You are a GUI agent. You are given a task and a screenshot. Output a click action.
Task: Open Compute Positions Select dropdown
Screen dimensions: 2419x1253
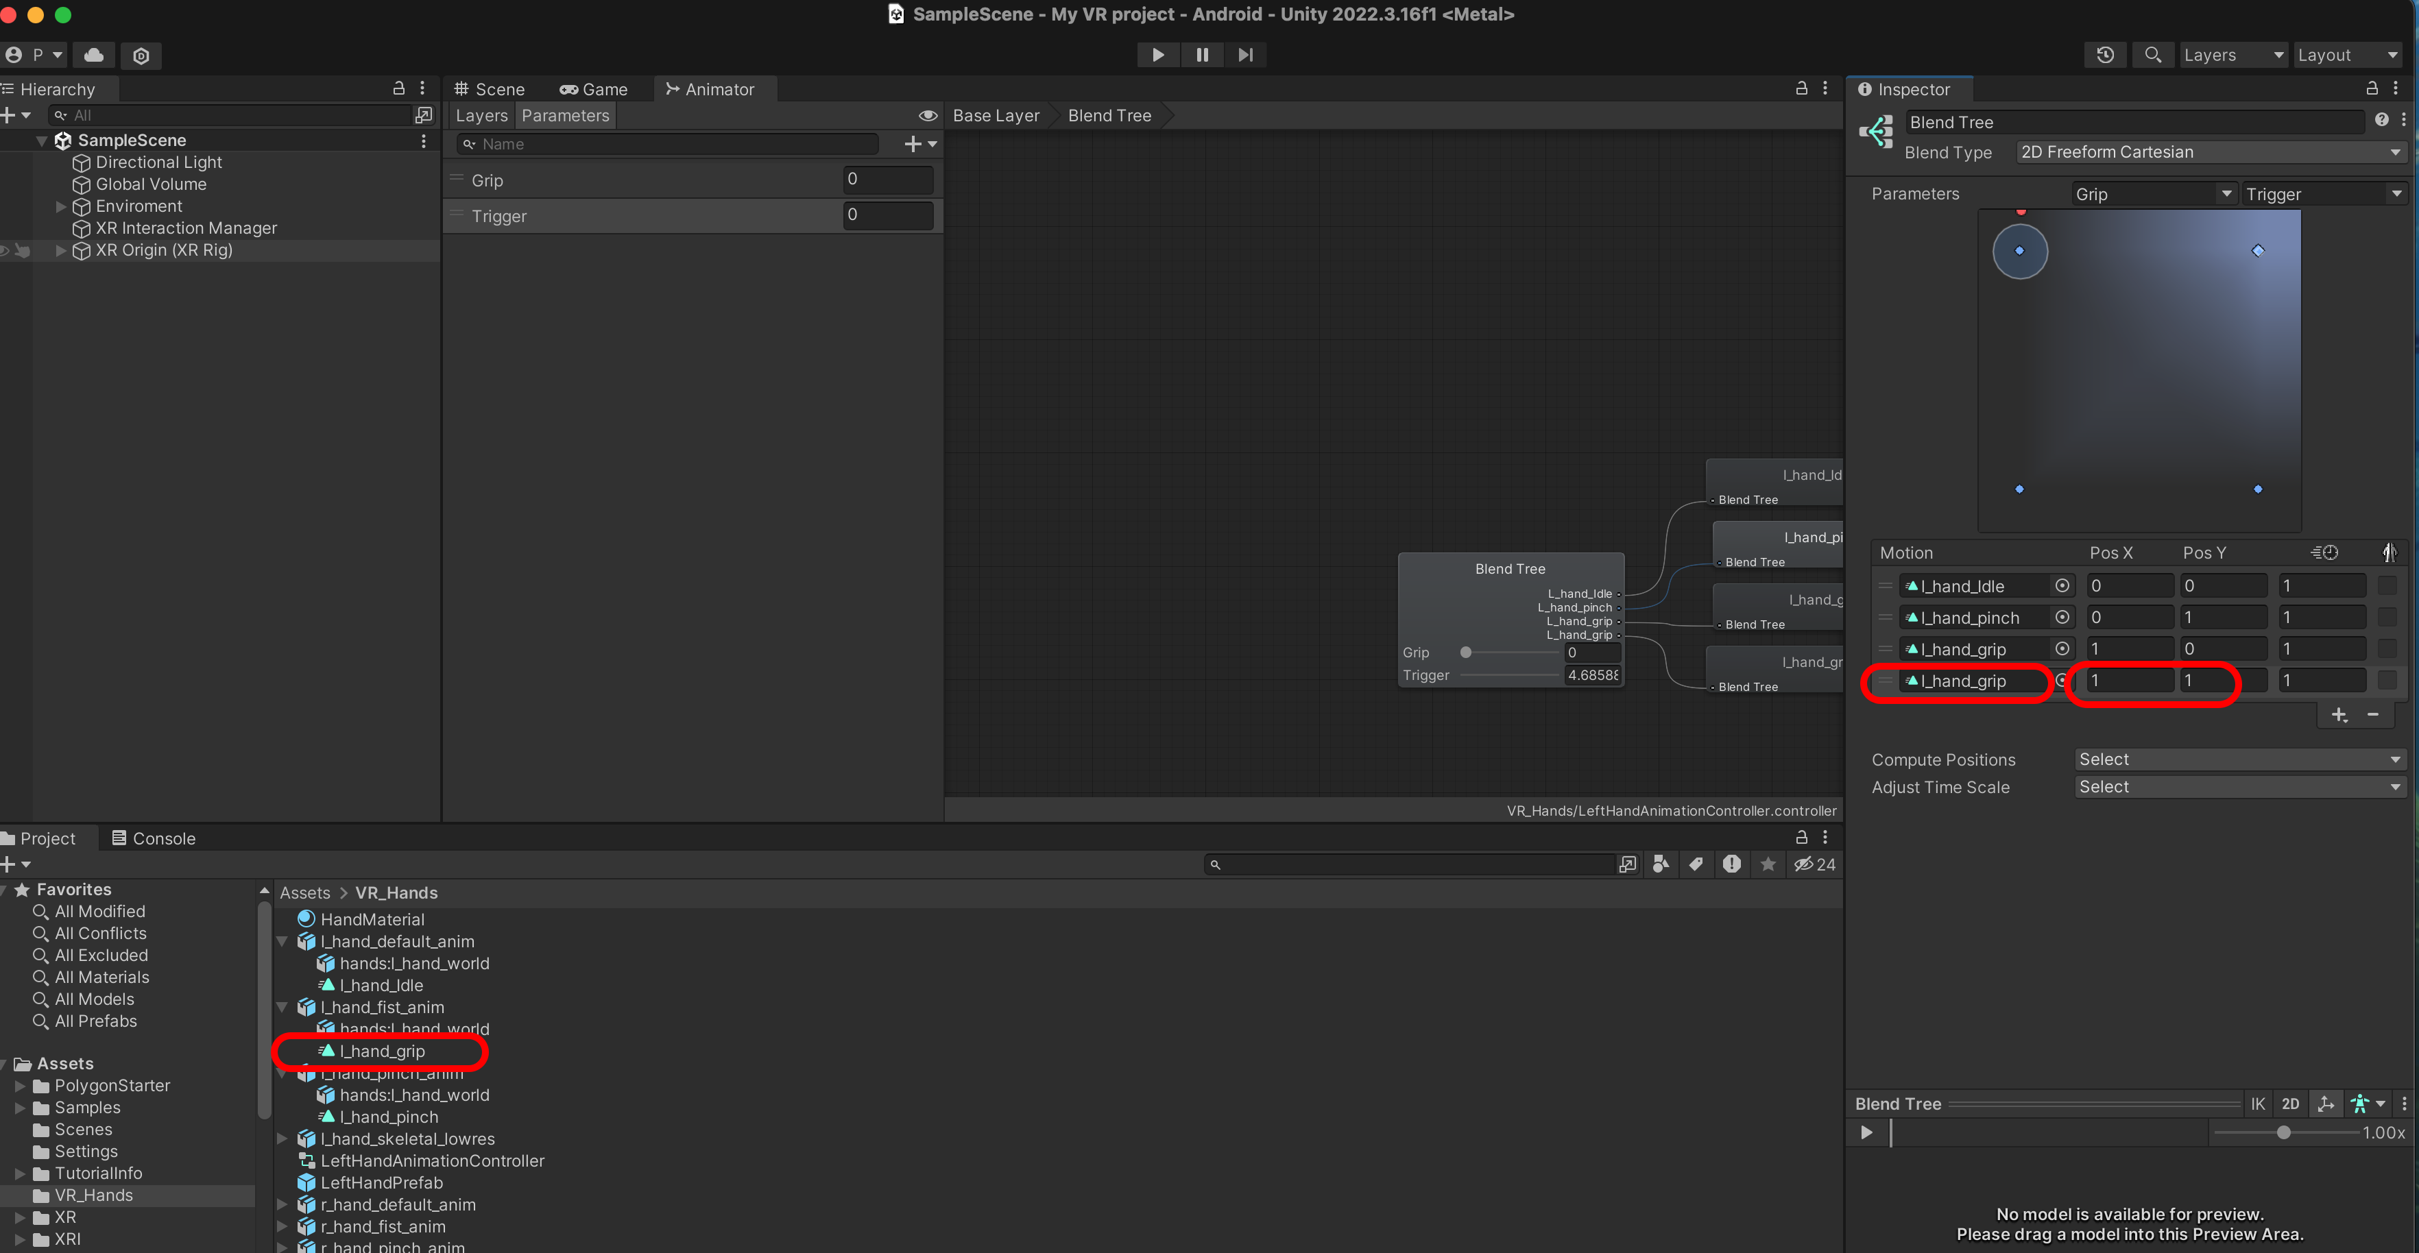(x=2239, y=759)
